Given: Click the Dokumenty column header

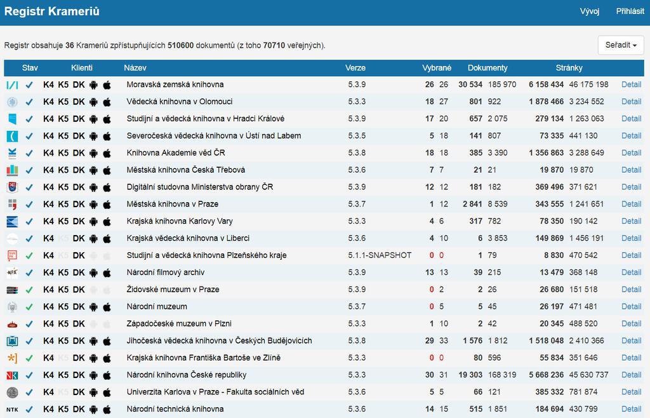Looking at the screenshot, I should (x=487, y=68).
